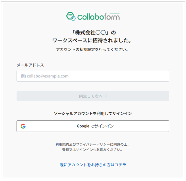Viewport: 186px width, 181px height.
Task: Click the 登録又はサインインへお進みください。 notice text
Action: pyautogui.click(x=92, y=150)
